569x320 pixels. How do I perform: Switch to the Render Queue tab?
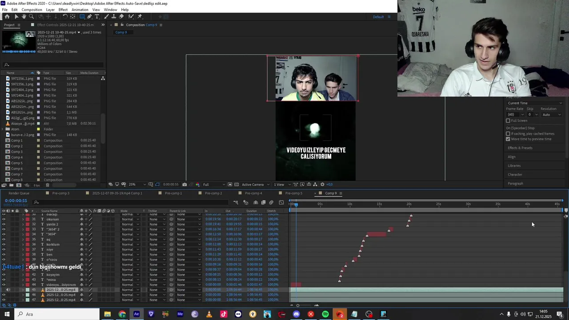pos(19,193)
